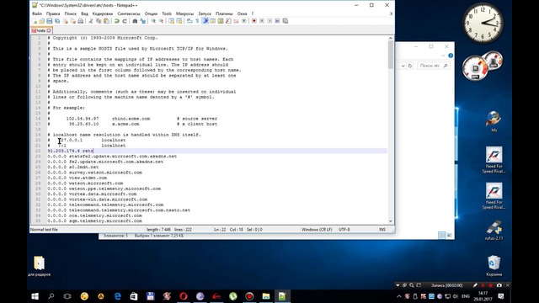Screen dimensions: 539x303
Task: Click the Zoom In magnifier icon
Action: pyautogui.click(x=153, y=21)
